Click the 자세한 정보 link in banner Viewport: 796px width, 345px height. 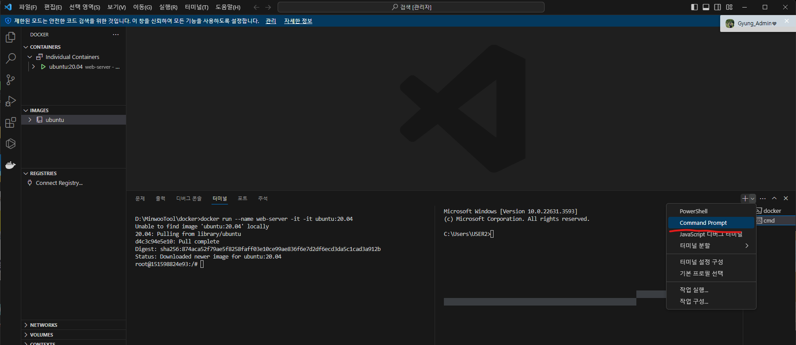(298, 21)
